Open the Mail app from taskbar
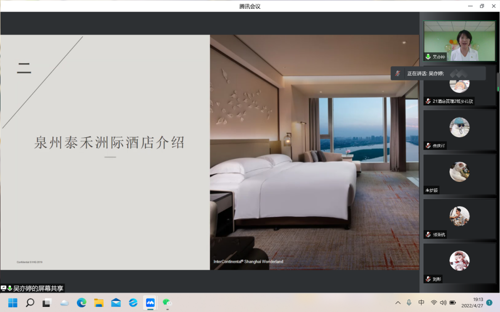The width and height of the screenshot is (500, 312). 116,303
